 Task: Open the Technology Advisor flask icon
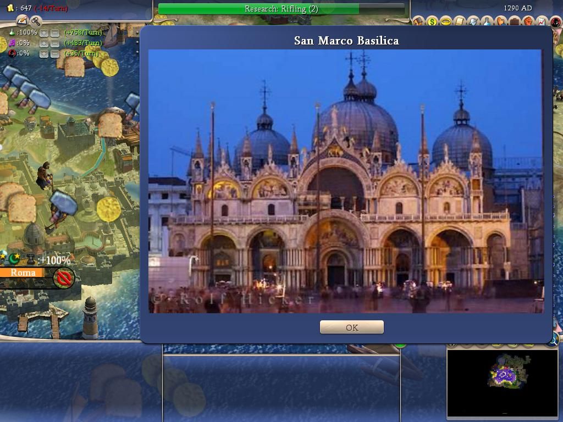tap(487, 21)
